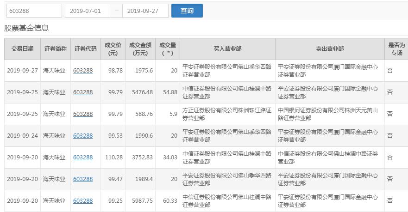
Task: Select 否 cell in the 2019-09-27 row
Action: tap(396, 71)
